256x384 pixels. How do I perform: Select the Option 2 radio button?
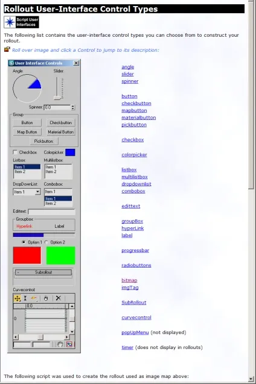[46, 242]
